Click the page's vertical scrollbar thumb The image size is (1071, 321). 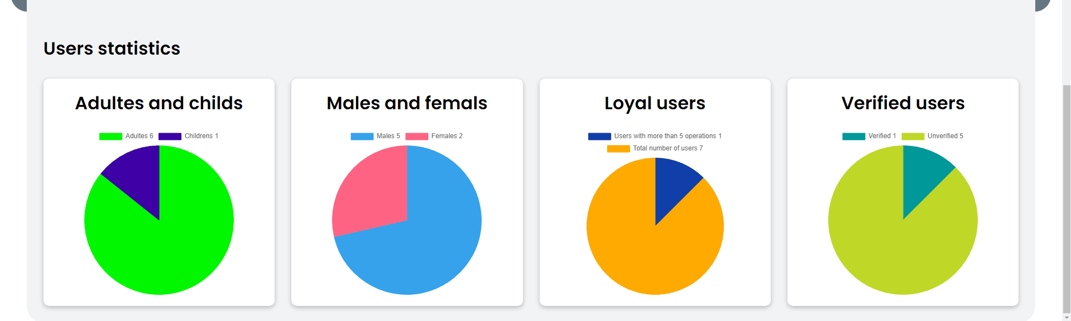point(1066,195)
